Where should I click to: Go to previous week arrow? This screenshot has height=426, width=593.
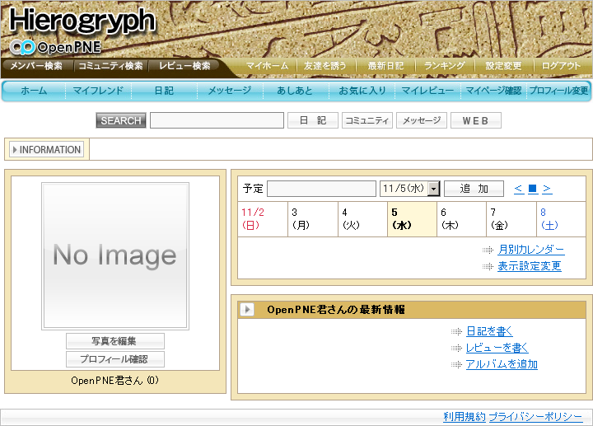pyautogui.click(x=519, y=189)
